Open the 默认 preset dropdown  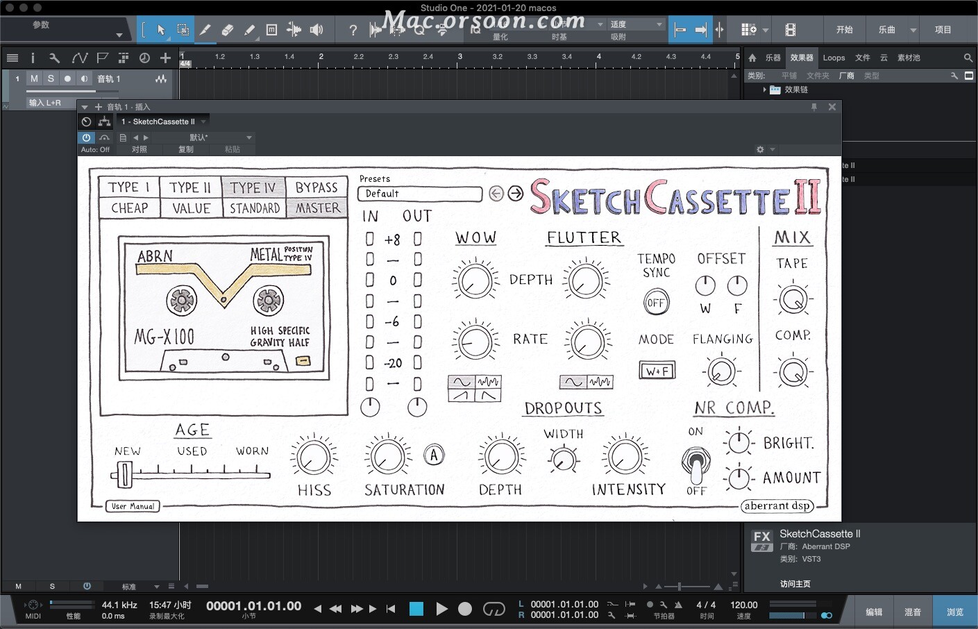[202, 137]
